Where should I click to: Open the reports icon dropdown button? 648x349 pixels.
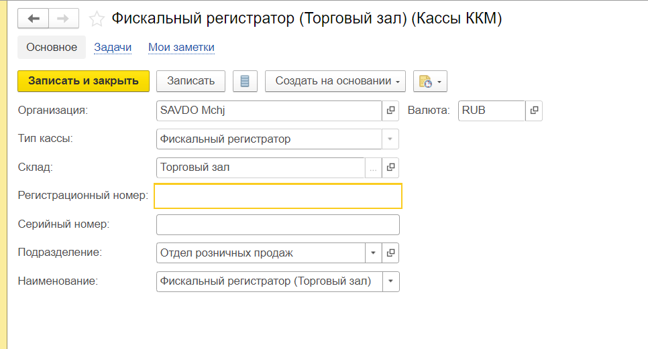click(x=430, y=81)
